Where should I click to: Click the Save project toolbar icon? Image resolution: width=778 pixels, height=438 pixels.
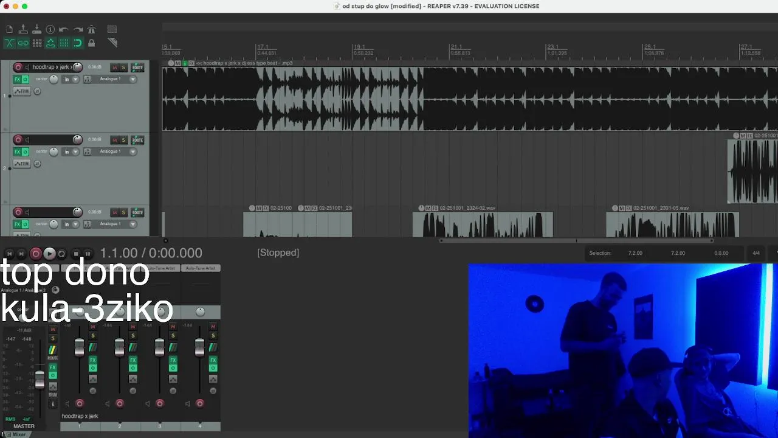[36, 29]
